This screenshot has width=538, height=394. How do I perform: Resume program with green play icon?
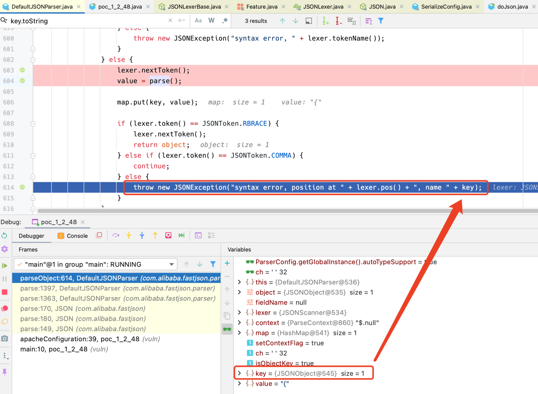click(4, 266)
